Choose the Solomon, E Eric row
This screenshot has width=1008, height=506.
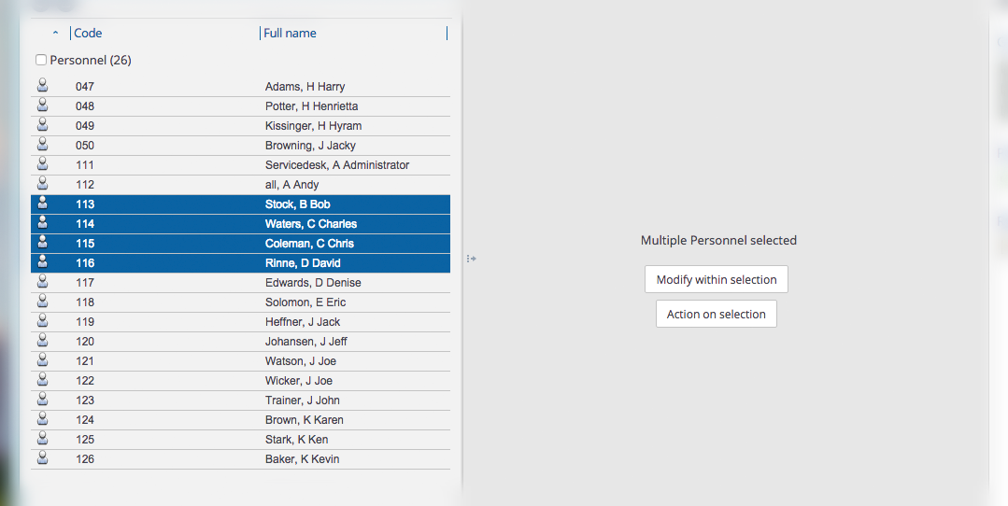click(305, 302)
